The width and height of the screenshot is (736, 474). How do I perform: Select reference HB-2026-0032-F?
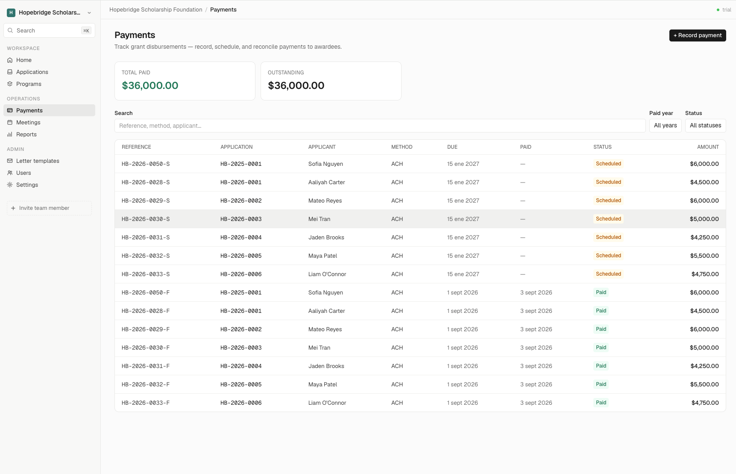146,385
